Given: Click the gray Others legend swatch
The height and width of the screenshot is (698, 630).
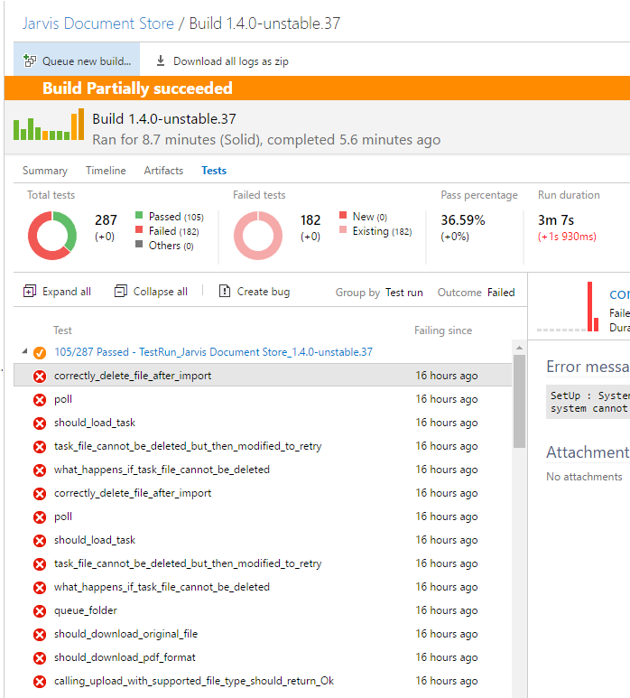Looking at the screenshot, I should coord(139,244).
